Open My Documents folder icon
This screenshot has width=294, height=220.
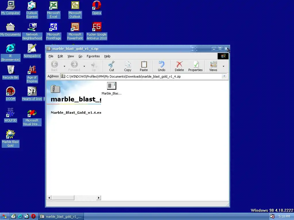10,29
